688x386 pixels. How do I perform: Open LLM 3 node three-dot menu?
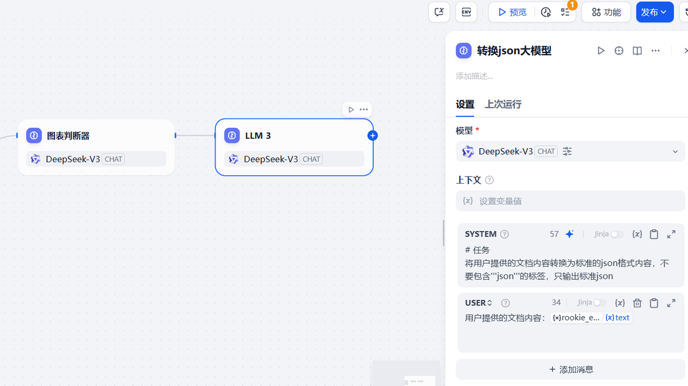tap(364, 110)
